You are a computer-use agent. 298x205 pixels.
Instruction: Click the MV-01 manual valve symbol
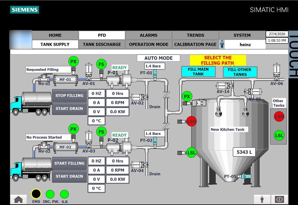click(x=44, y=78)
